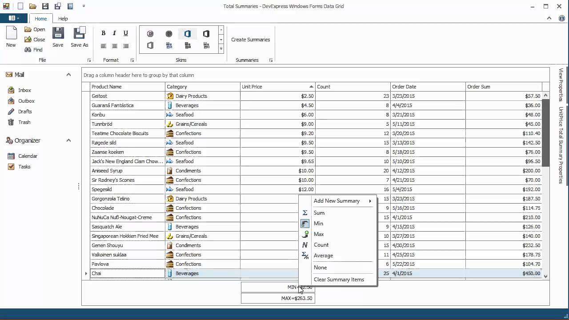This screenshot has height=320, width=569.
Task: Select the highlighted blue Office skin
Action: (x=188, y=34)
